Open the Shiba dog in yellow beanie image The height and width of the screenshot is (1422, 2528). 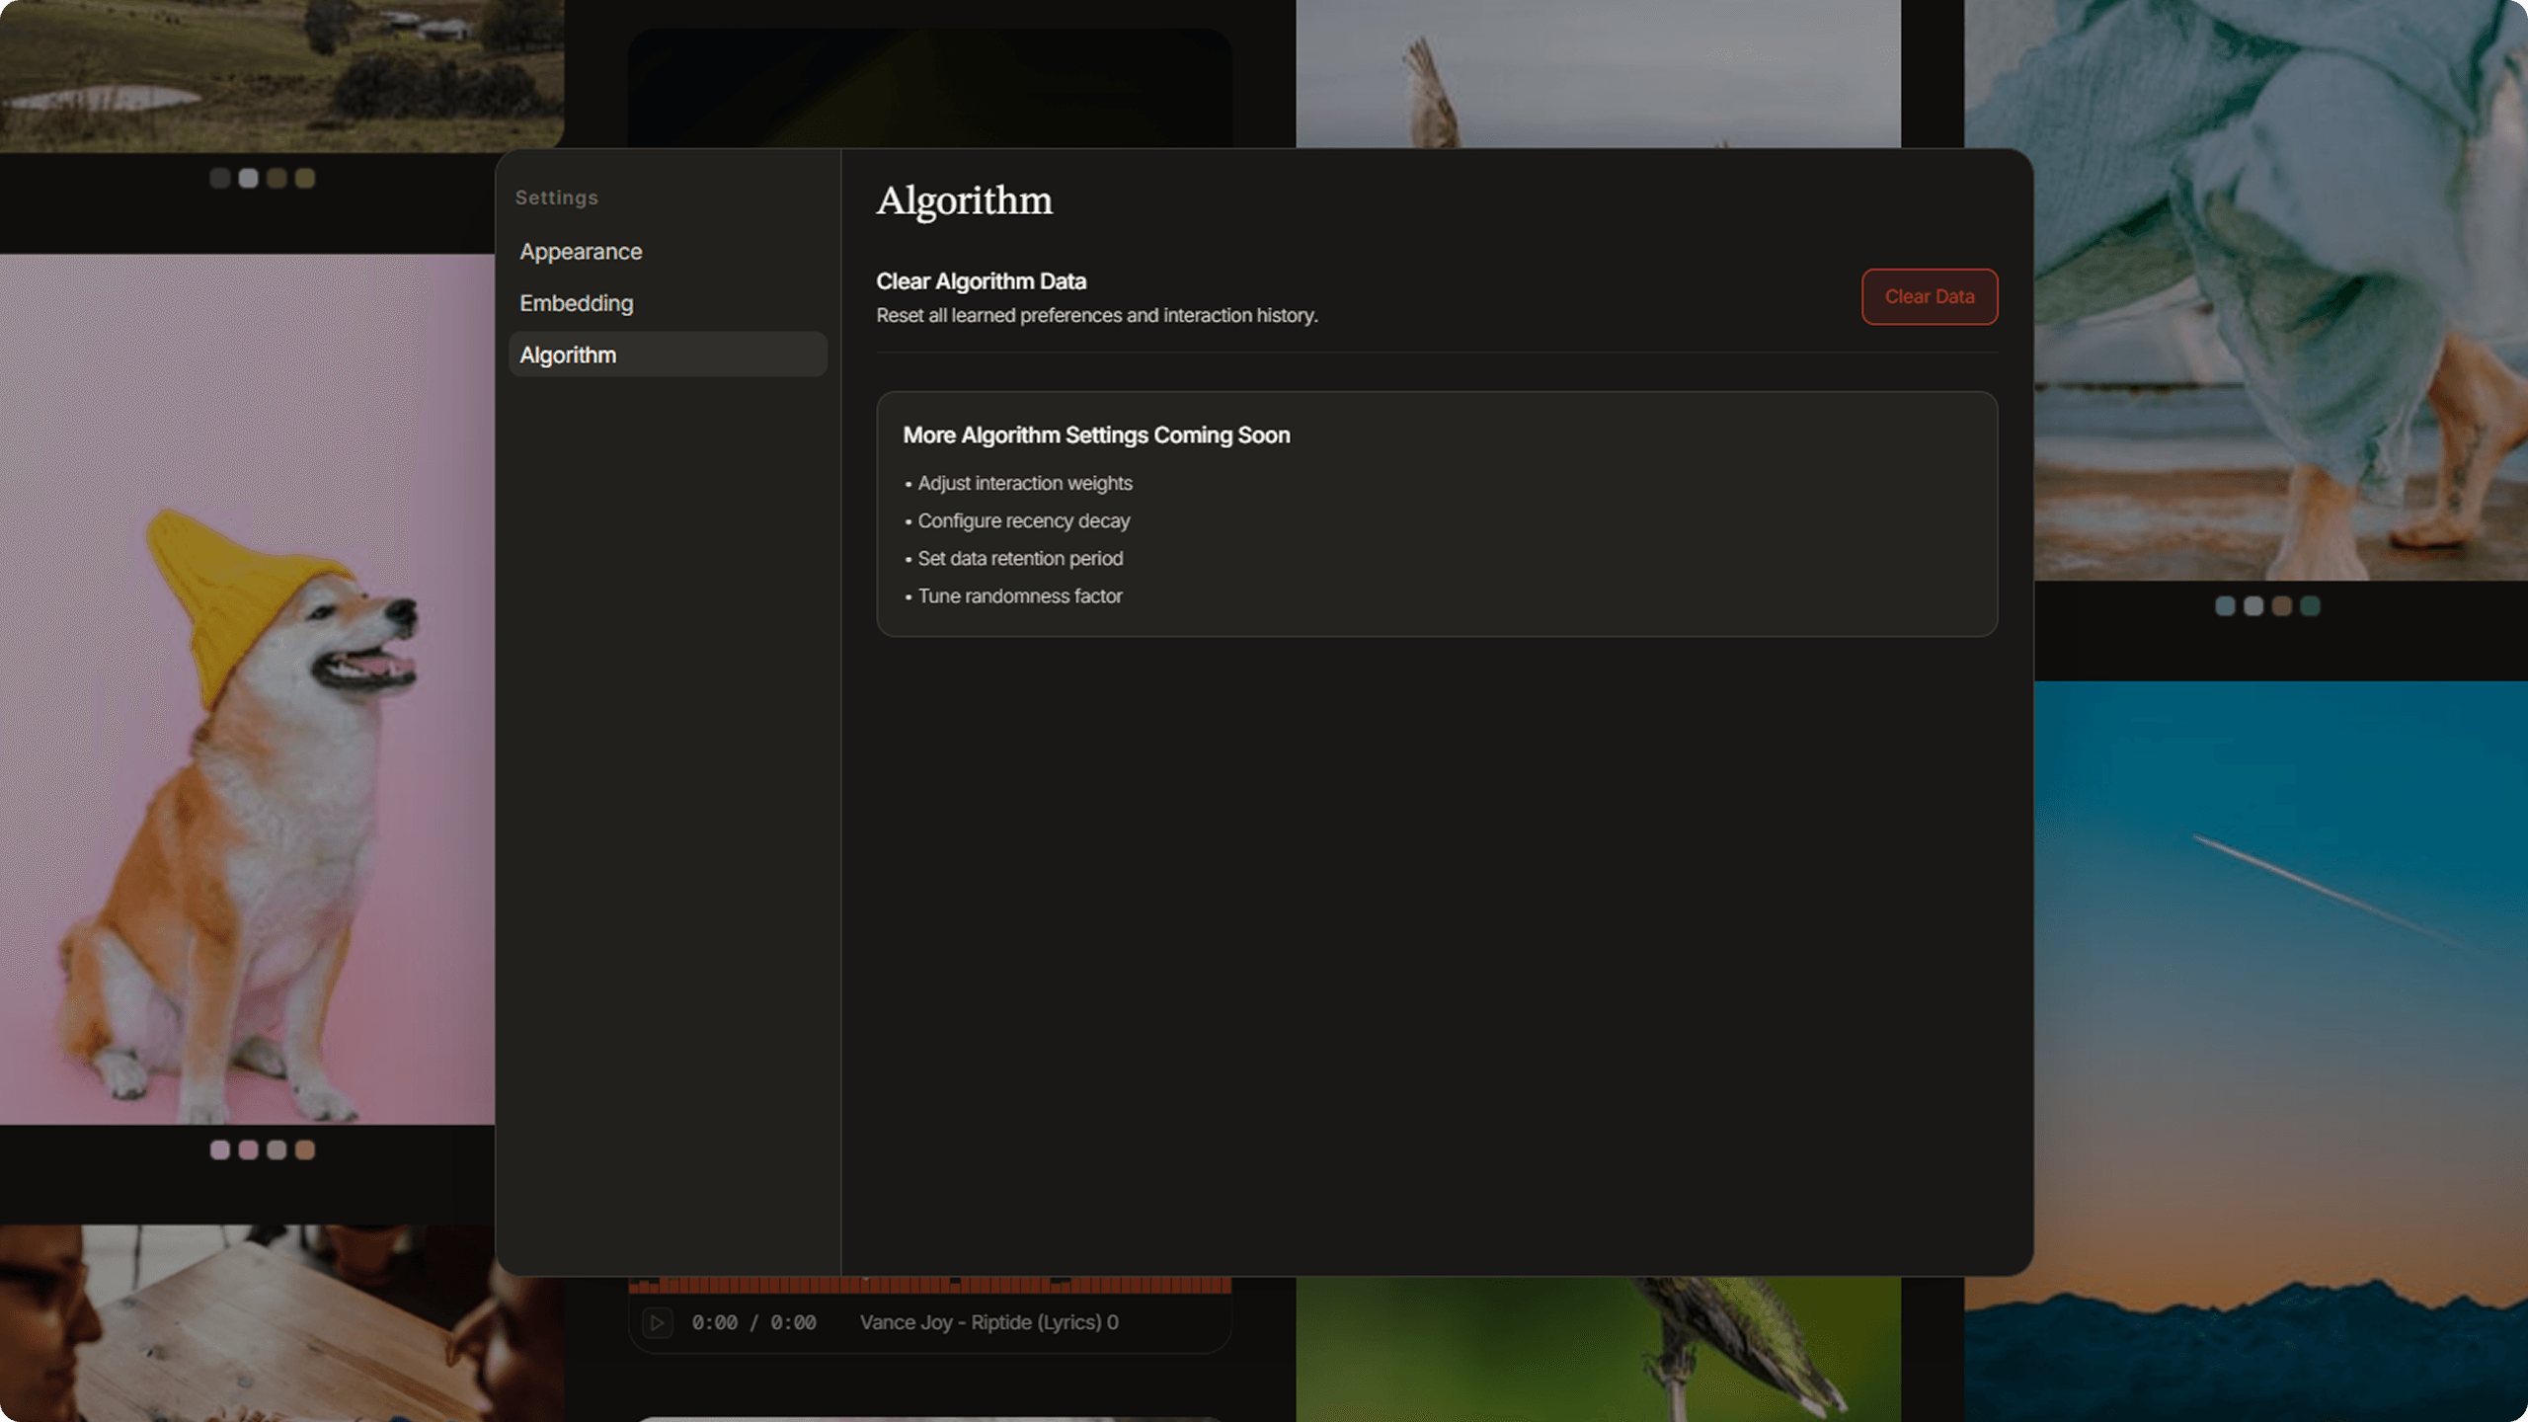247,689
